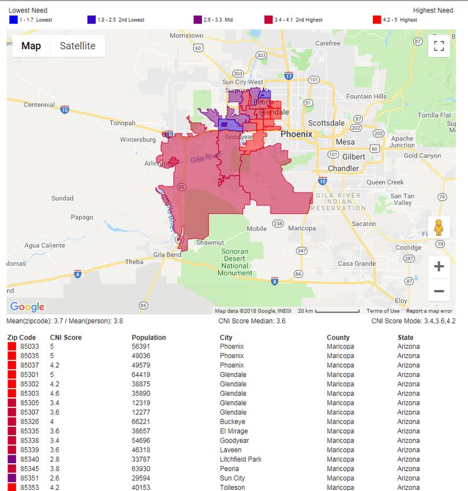Click the Phoenix label on the map
This screenshot has height=491, width=468.
pyautogui.click(x=296, y=134)
